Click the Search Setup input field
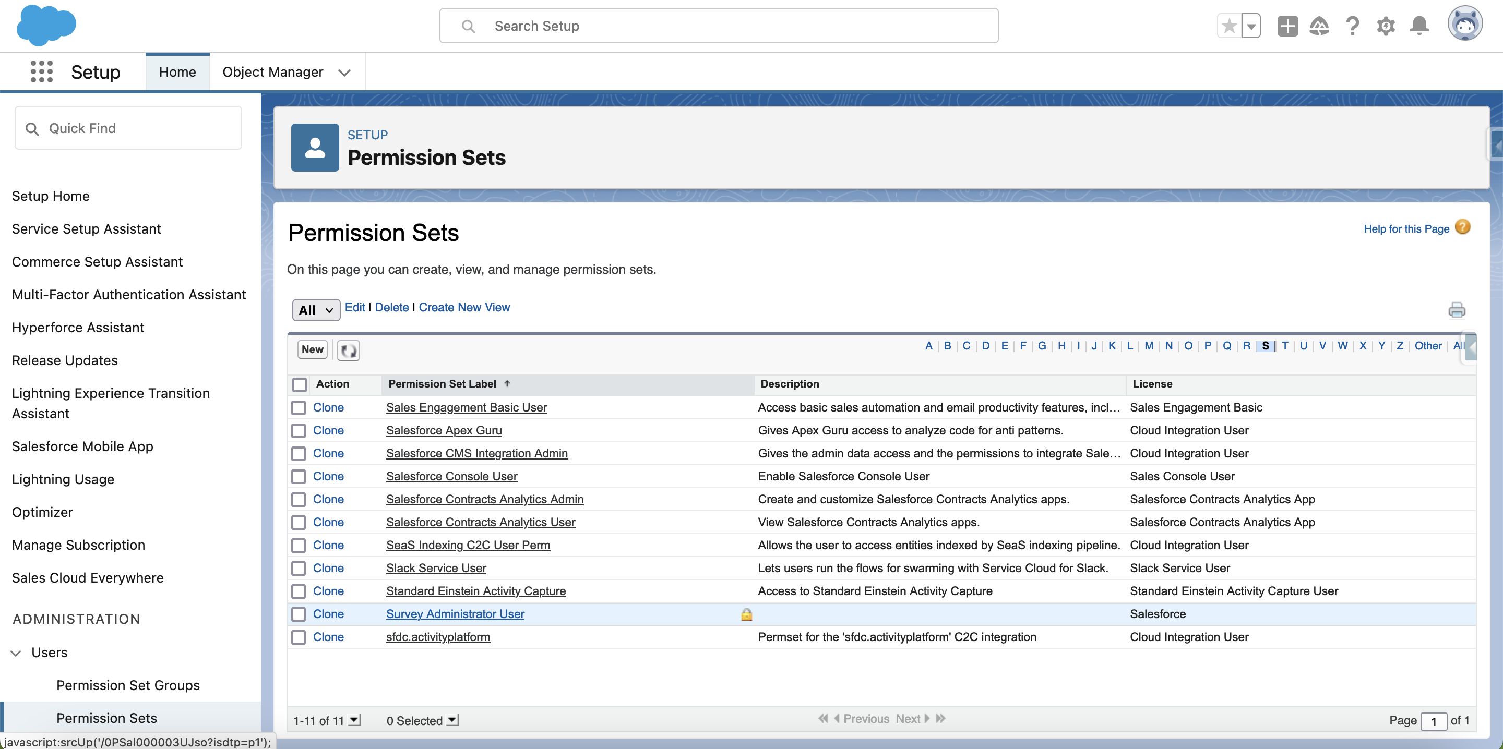The width and height of the screenshot is (1503, 749). click(718, 26)
